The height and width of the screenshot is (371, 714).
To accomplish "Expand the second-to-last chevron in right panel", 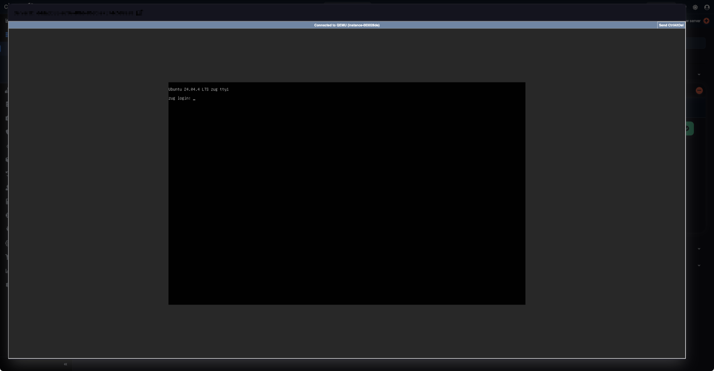I will point(699,249).
